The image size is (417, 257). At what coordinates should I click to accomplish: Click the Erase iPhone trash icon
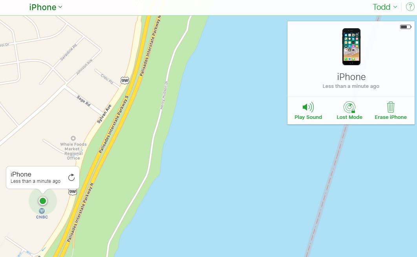point(390,107)
